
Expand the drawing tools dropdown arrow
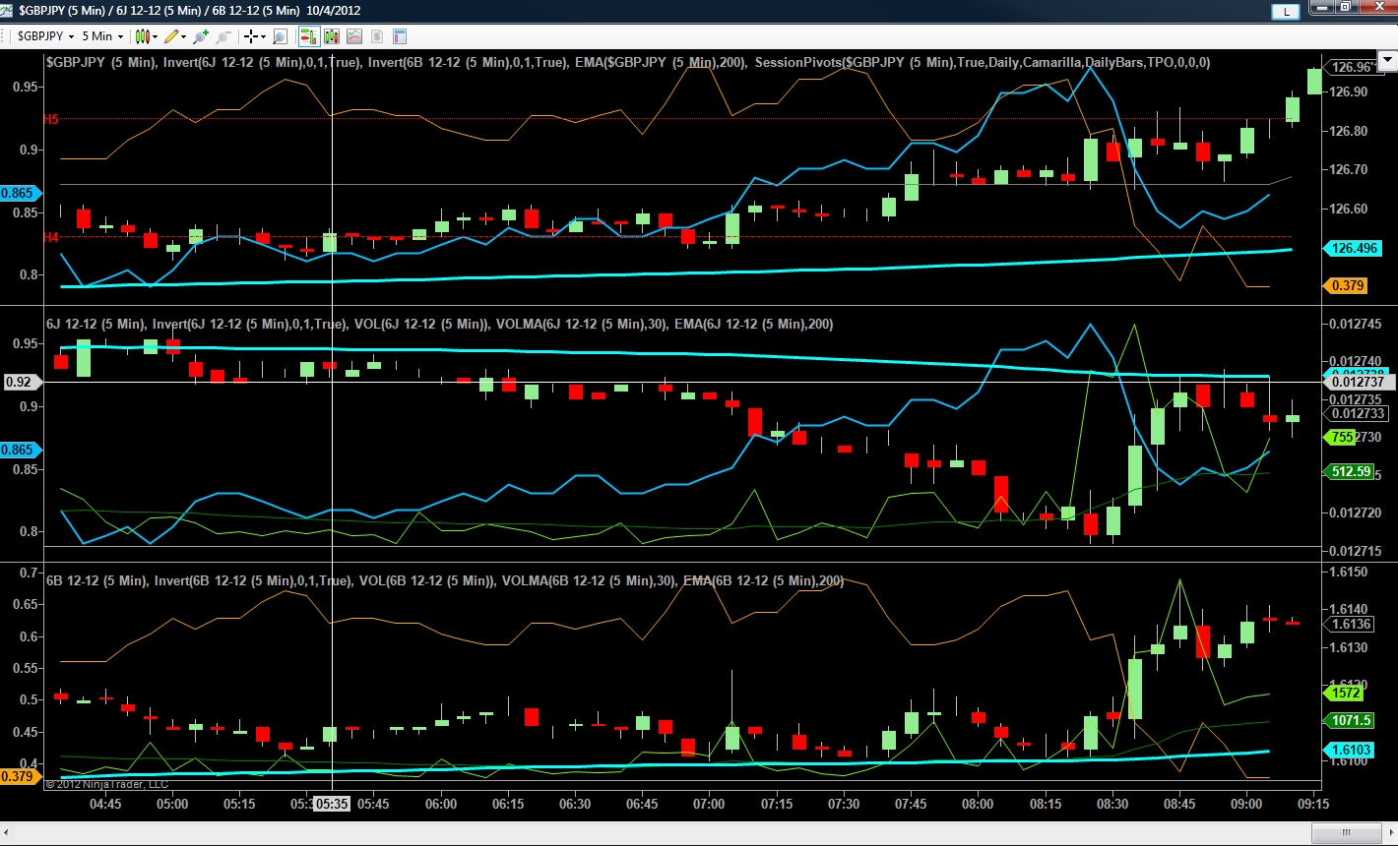point(184,36)
